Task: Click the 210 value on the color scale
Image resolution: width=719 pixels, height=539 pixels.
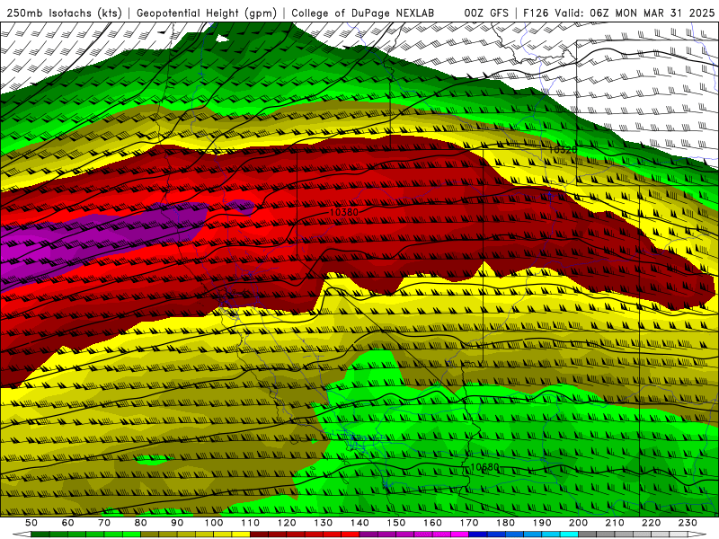Action: point(615,523)
